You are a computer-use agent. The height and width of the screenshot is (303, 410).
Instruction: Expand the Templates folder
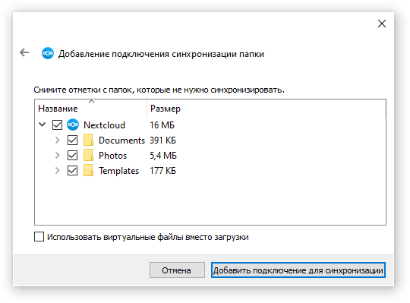[58, 170]
